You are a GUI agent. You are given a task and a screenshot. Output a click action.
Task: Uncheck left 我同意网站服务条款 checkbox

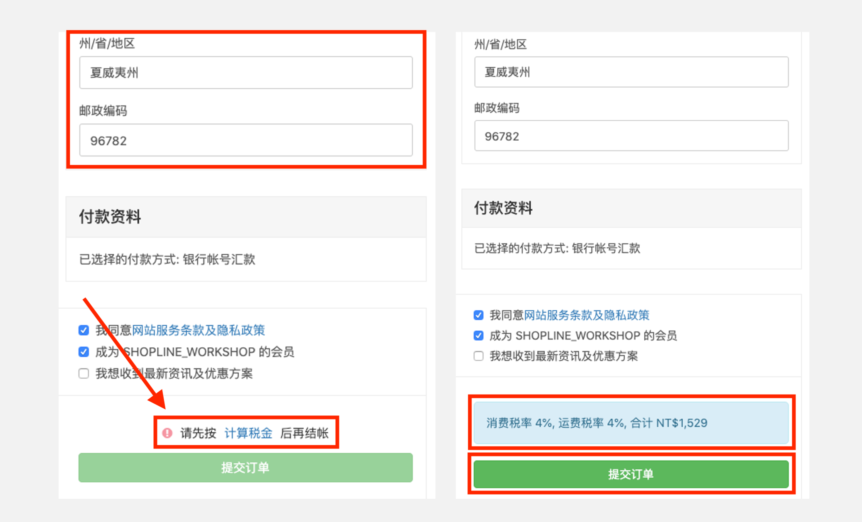[x=83, y=330]
